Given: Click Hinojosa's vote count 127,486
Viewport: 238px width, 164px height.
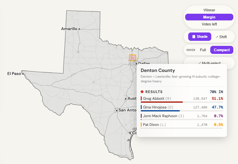Looking at the screenshot, I should coord(200,107).
